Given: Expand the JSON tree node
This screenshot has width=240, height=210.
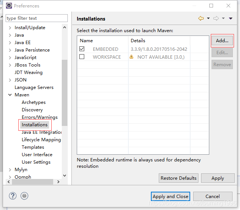Looking at the screenshot, I should coord(10,80).
